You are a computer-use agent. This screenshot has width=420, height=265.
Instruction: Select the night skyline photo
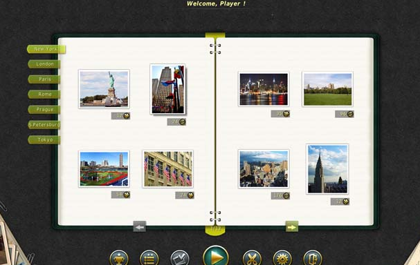tap(264, 89)
